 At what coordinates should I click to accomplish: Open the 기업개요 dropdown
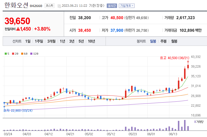pos(127,6)
